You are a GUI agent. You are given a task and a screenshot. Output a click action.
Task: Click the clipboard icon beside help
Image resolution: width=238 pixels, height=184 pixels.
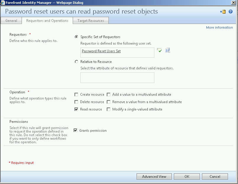tap(223, 12)
